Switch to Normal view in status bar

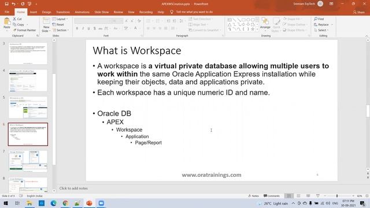pyautogui.click(x=288, y=196)
